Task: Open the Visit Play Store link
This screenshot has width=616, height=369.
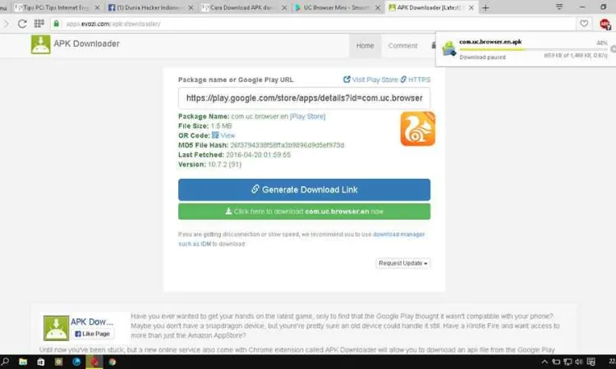Action: coord(370,80)
